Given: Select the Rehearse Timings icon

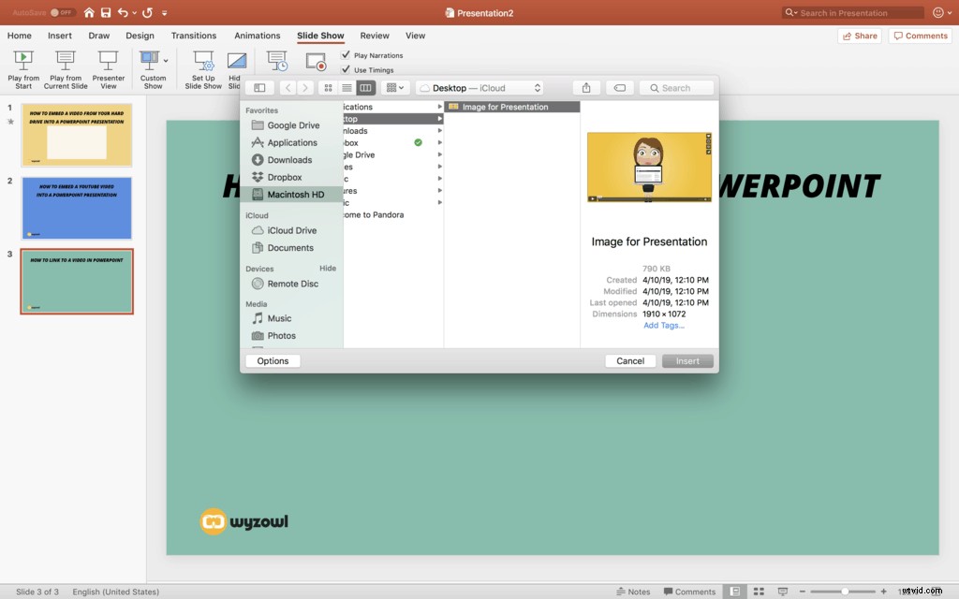Looking at the screenshot, I should (x=276, y=59).
